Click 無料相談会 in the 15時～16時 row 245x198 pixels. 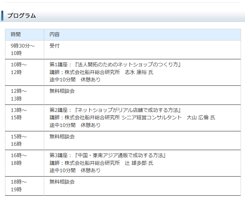point(62,137)
